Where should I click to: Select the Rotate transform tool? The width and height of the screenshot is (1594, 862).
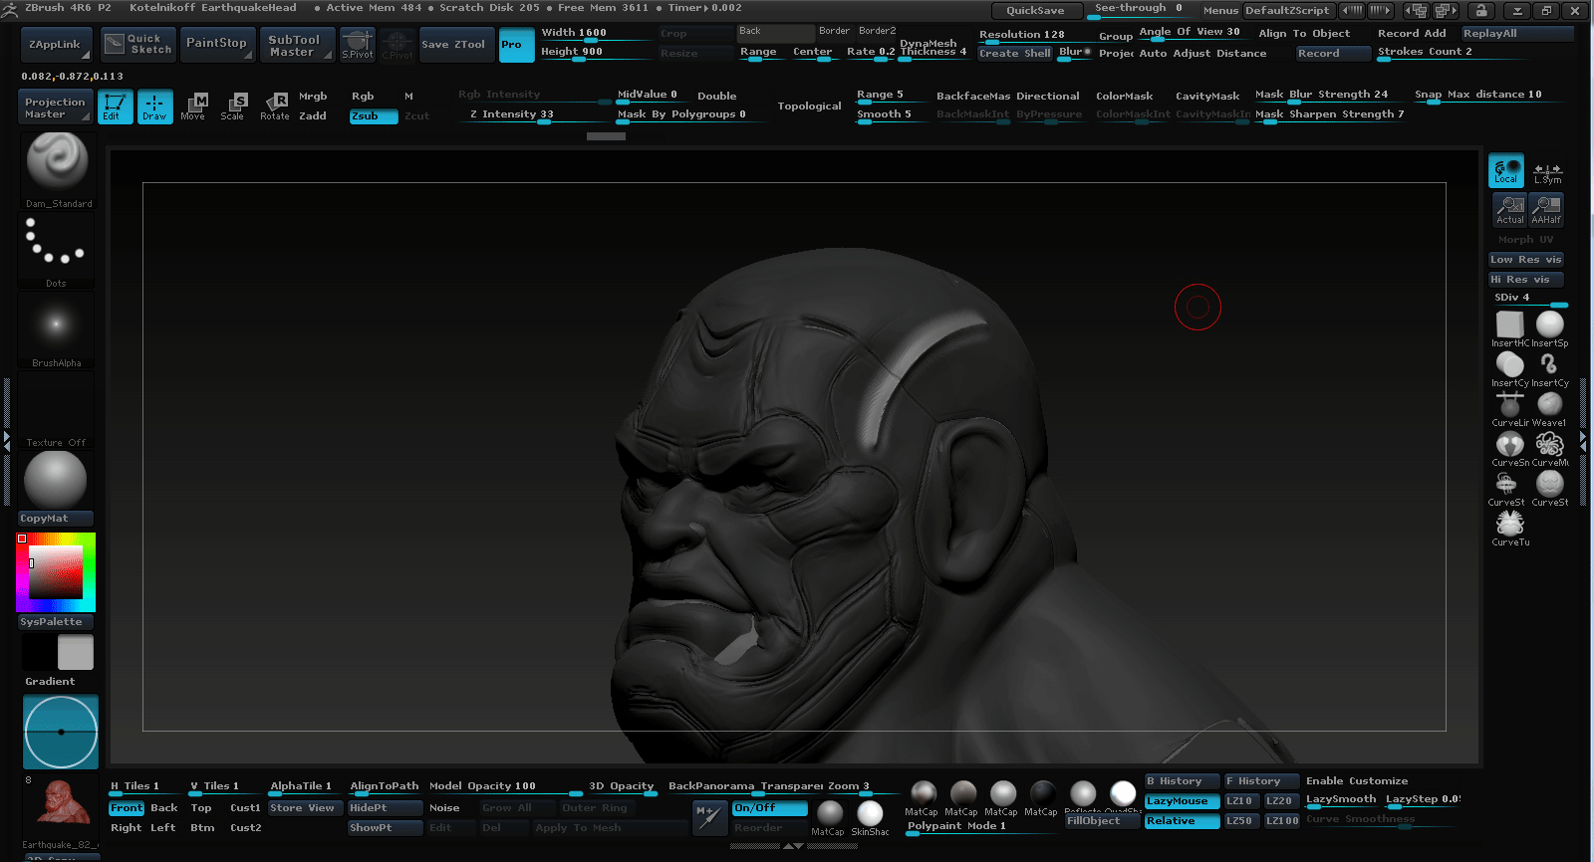(275, 106)
